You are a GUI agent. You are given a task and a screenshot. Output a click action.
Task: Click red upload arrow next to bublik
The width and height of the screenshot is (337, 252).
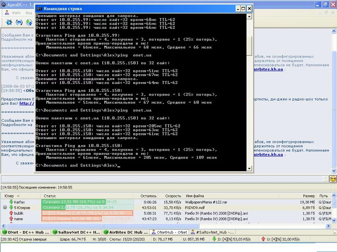(11, 213)
